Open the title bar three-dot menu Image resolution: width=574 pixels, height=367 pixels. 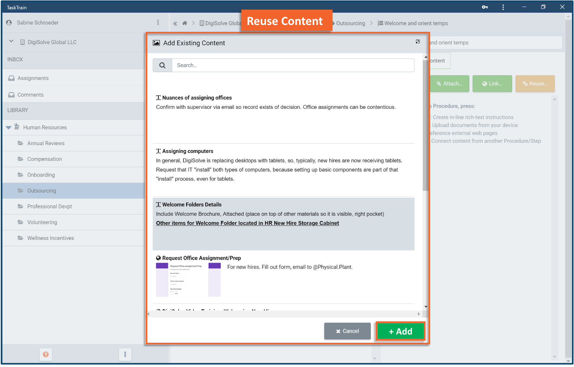(x=503, y=7)
